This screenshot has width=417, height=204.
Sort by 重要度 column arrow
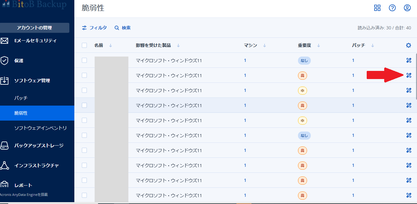[x=319, y=46]
